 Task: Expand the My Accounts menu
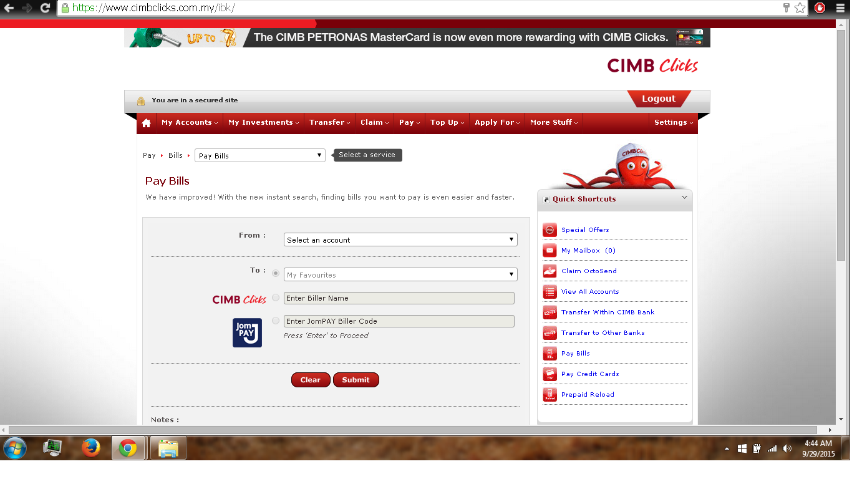tap(190, 123)
